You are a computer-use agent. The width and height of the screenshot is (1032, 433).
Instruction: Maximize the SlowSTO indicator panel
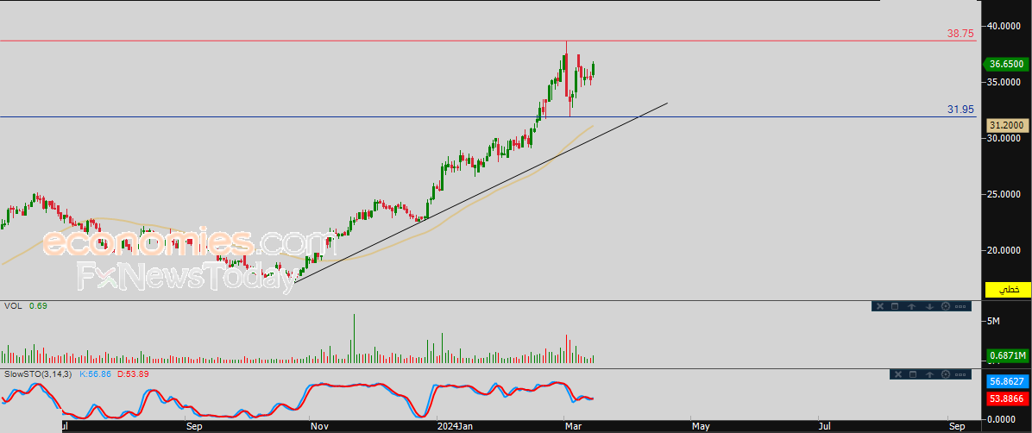[x=913, y=374]
